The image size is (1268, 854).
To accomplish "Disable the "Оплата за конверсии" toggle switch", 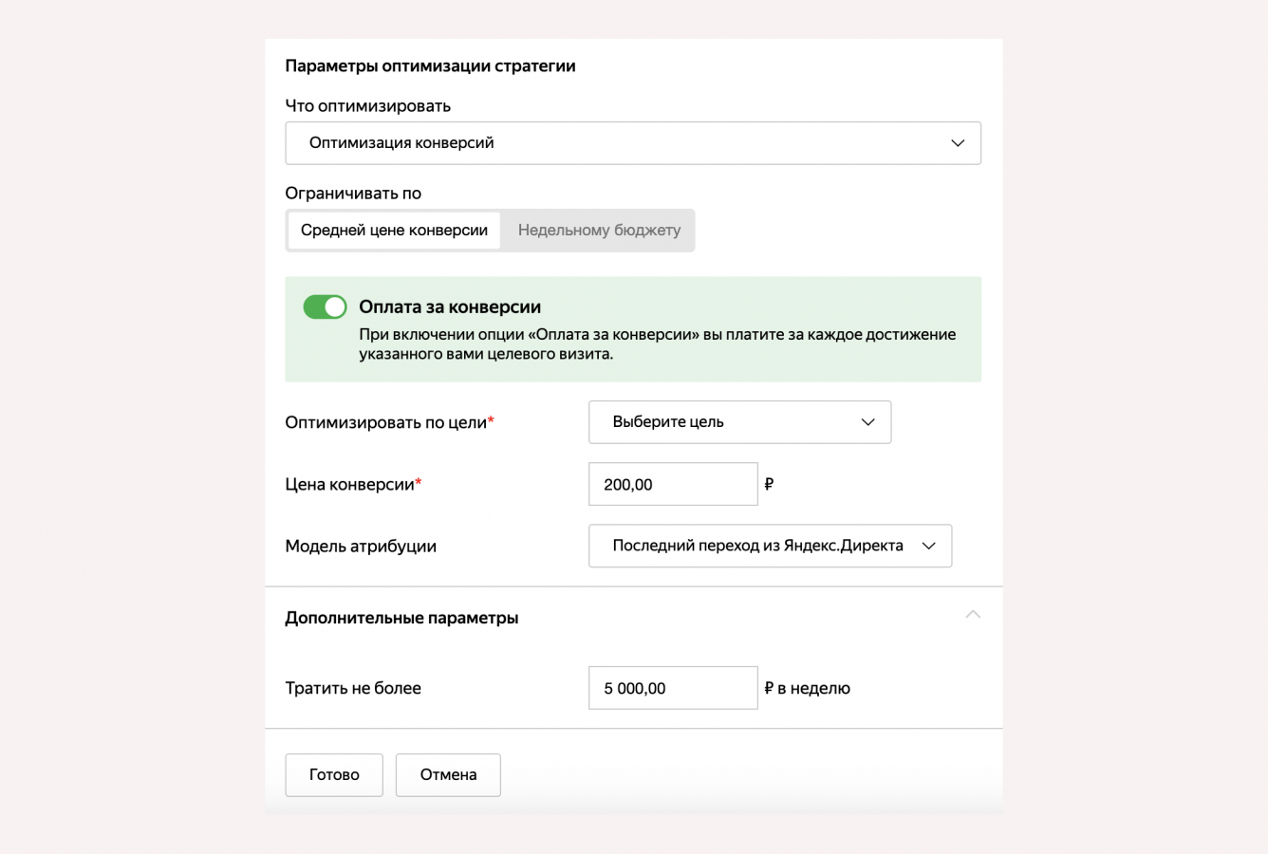I will pyautogui.click(x=325, y=306).
